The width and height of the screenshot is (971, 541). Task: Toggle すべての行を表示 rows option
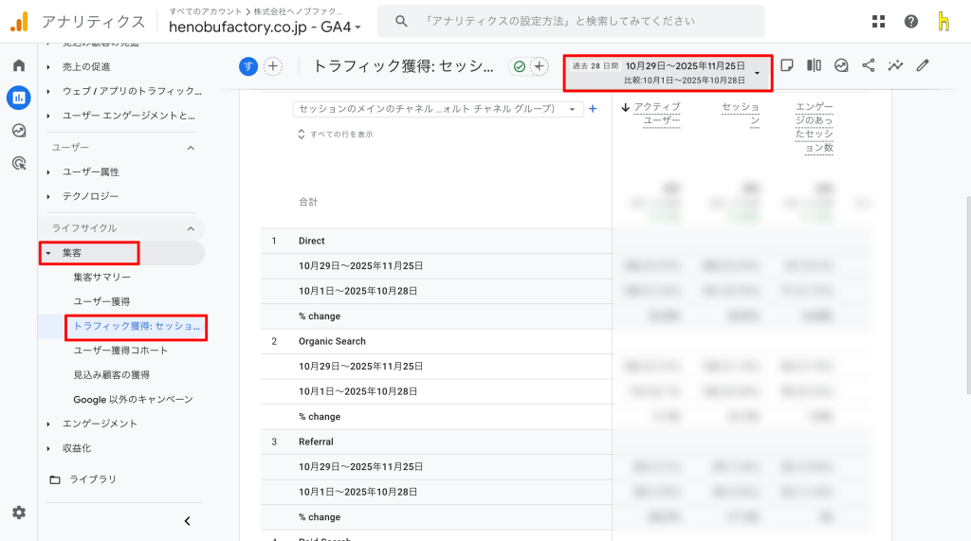(335, 134)
